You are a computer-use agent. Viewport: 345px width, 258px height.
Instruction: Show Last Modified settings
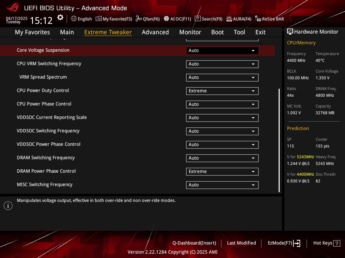coord(241,243)
